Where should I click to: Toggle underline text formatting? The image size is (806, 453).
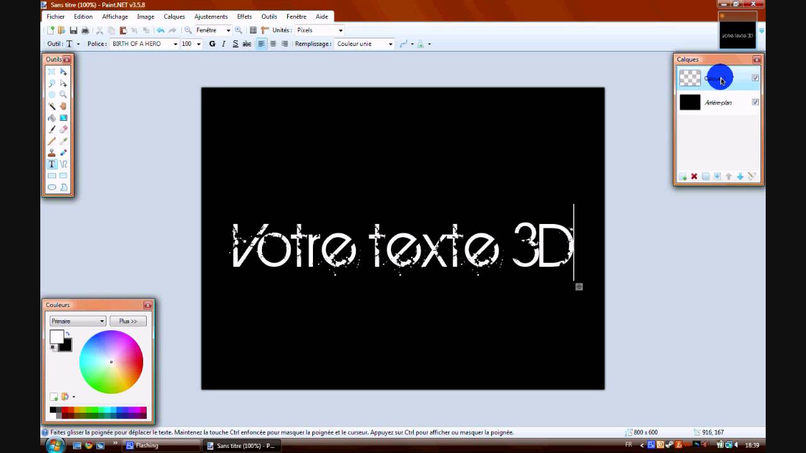point(236,44)
